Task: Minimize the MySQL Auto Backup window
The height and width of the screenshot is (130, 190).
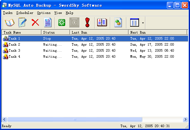Action: (x=170, y=5)
